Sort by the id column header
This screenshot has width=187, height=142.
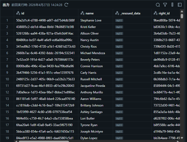(x=46, y=13)
